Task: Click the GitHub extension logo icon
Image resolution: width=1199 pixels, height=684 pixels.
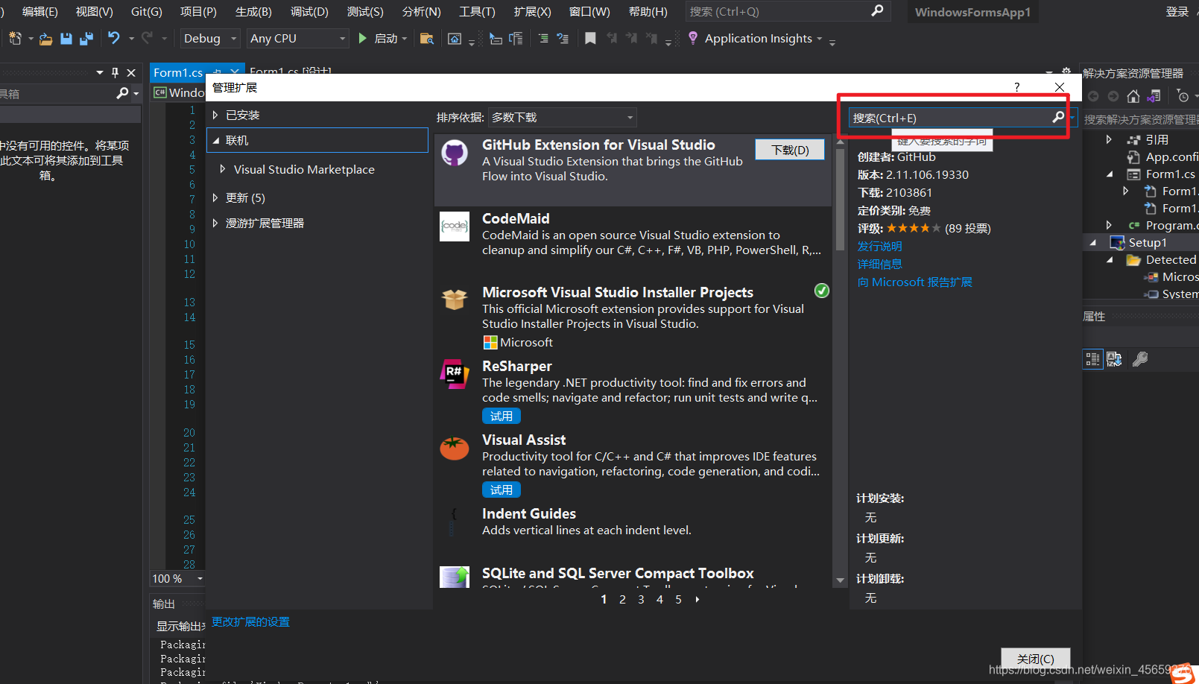Action: [455, 153]
